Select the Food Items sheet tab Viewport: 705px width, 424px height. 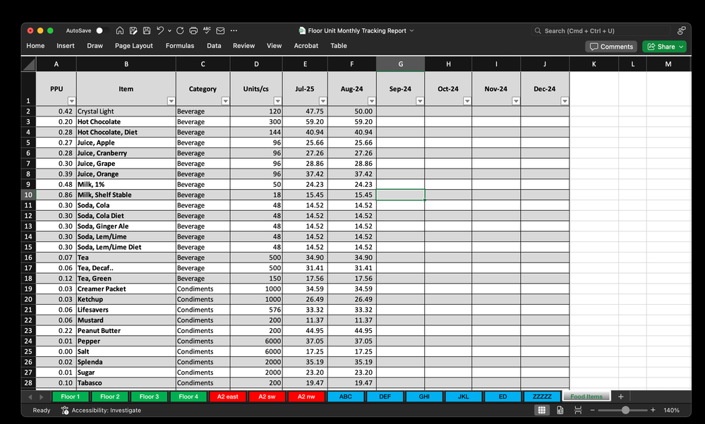pos(586,396)
